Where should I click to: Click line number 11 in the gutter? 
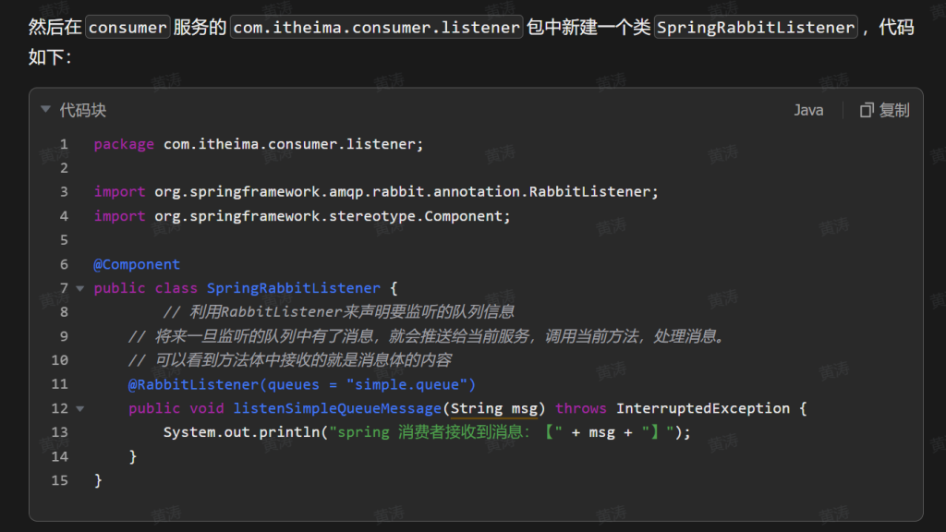pos(60,384)
